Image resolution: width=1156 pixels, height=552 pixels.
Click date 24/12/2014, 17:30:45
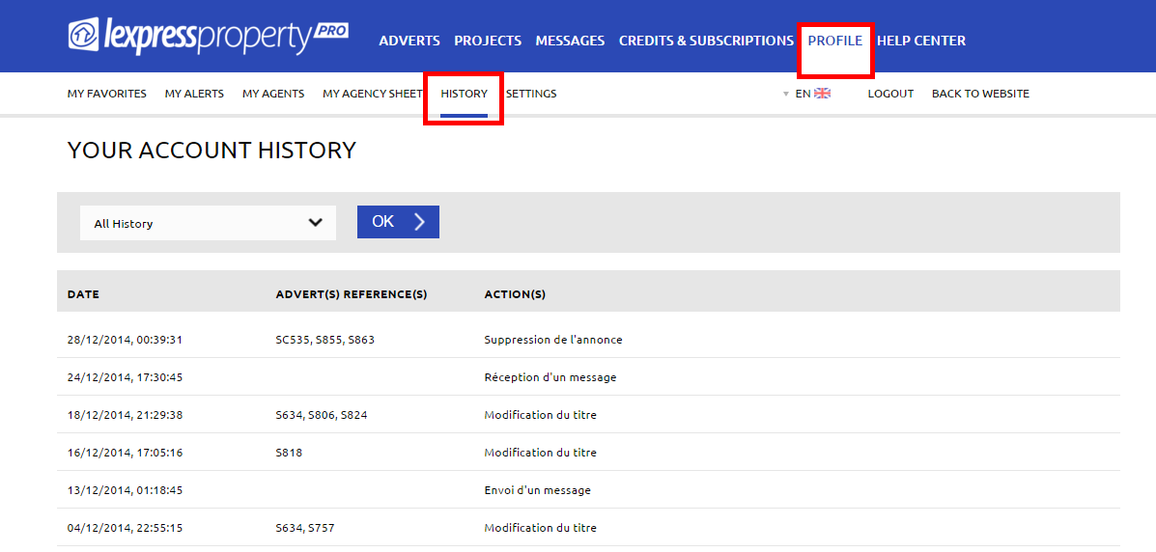[x=125, y=377]
